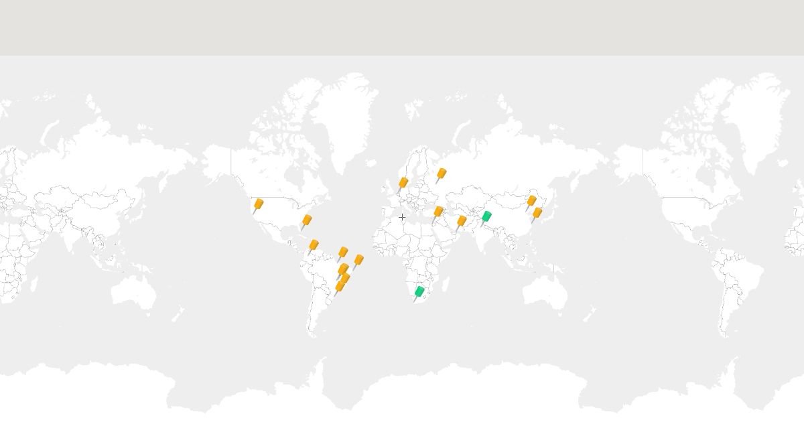Image resolution: width=804 pixels, height=422 pixels.
Task: Open the orange pin in western Russia
Action: point(441,173)
